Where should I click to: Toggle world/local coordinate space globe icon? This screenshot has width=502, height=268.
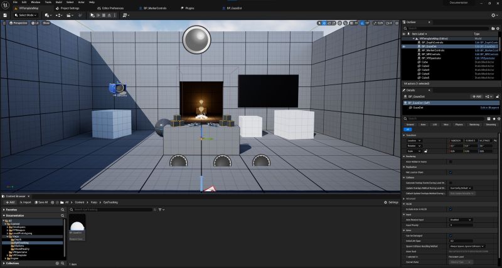[x=339, y=23]
